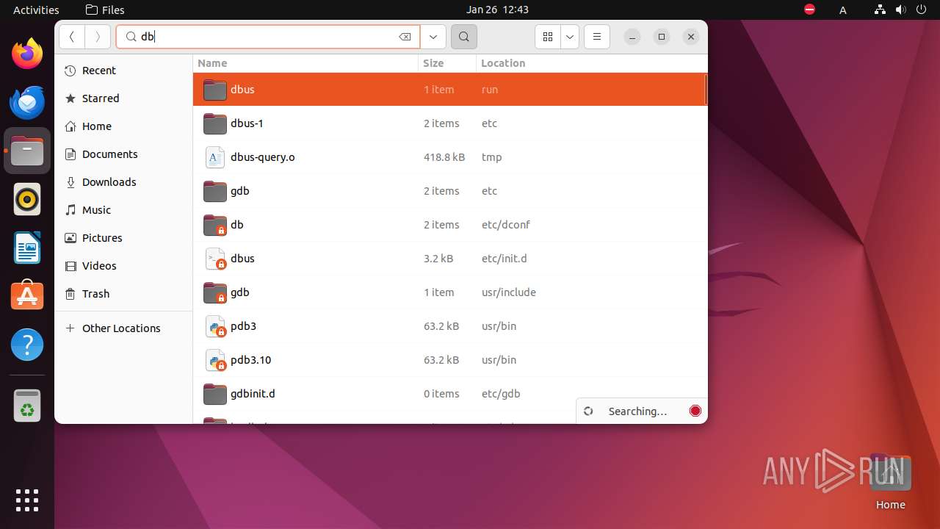Open Downloads in the sidebar
The image size is (940, 529).
(x=123, y=182)
